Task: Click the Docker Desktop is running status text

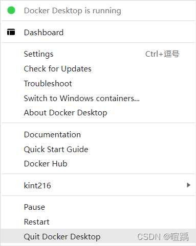Action: pos(73,11)
